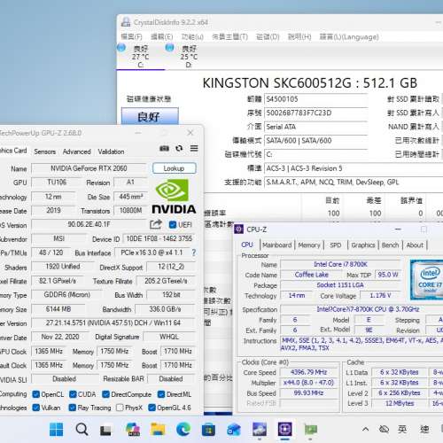Toggle the DirectCompute checkbox

(105, 394)
